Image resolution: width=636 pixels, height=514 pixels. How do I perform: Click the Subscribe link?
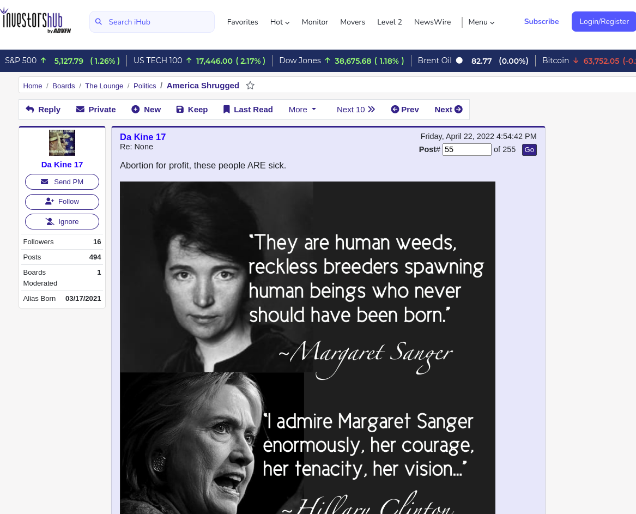[542, 21]
